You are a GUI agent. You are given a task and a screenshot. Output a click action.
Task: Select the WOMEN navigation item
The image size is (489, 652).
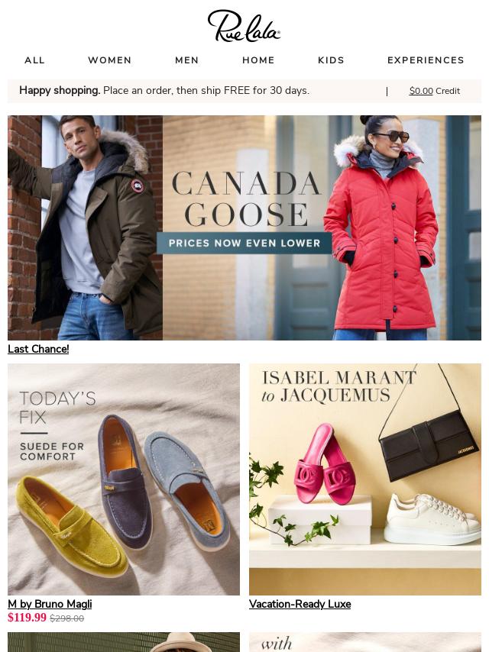pyautogui.click(x=110, y=60)
